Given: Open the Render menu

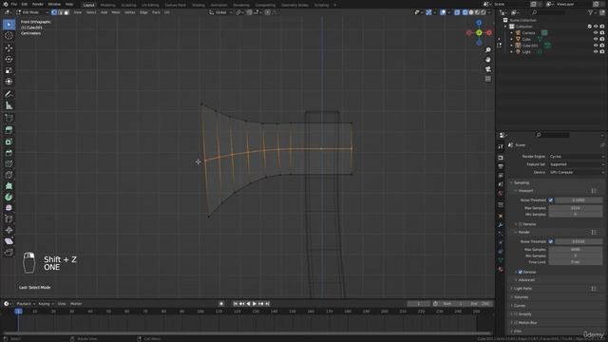Looking at the screenshot, I should pyautogui.click(x=38, y=4).
